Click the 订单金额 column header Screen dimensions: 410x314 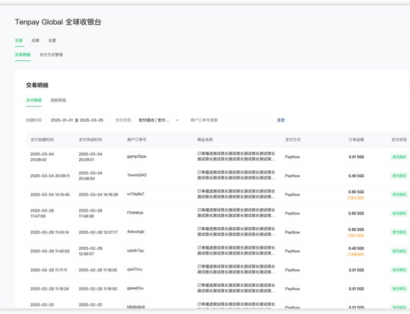pyautogui.click(x=356, y=140)
